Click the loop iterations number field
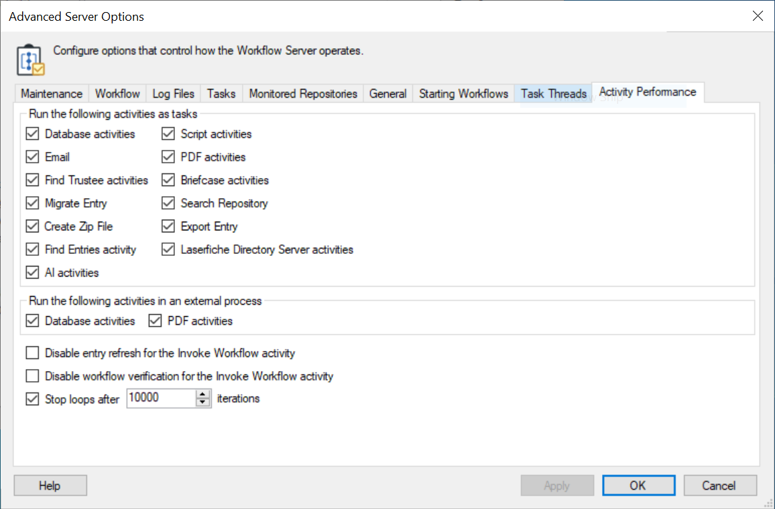775x509 pixels. coord(160,398)
